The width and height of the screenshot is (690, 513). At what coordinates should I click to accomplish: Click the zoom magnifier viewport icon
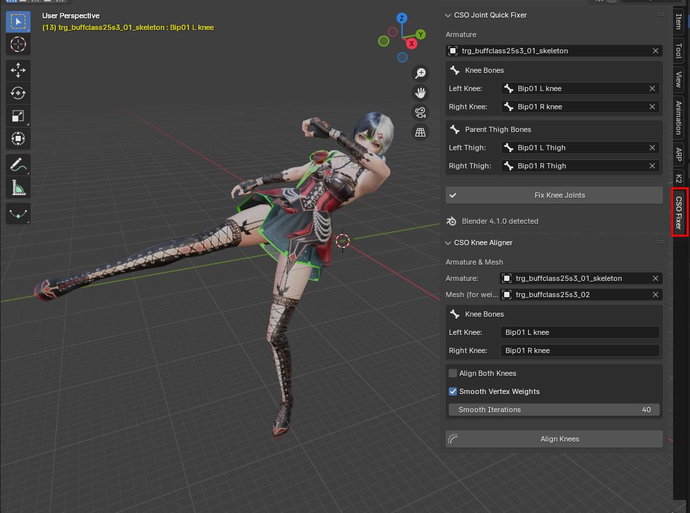[420, 73]
